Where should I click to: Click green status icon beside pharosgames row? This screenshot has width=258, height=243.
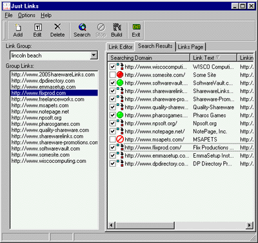(x=120, y=115)
